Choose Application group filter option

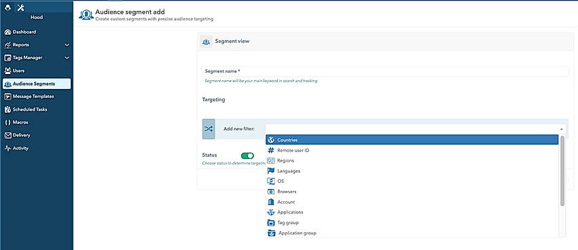(x=412, y=233)
